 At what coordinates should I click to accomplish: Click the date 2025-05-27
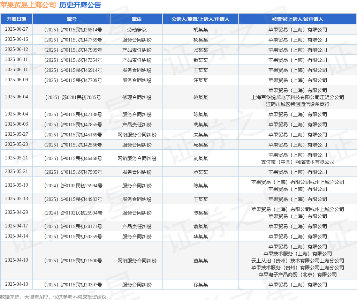point(17,134)
